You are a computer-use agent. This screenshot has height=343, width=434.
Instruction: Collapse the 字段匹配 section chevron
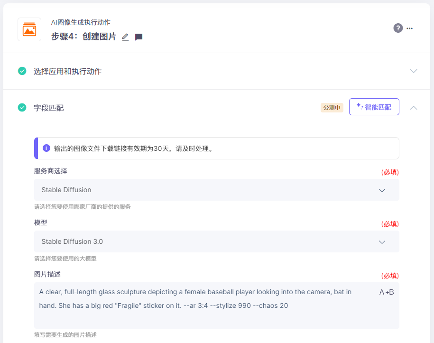pyautogui.click(x=414, y=108)
